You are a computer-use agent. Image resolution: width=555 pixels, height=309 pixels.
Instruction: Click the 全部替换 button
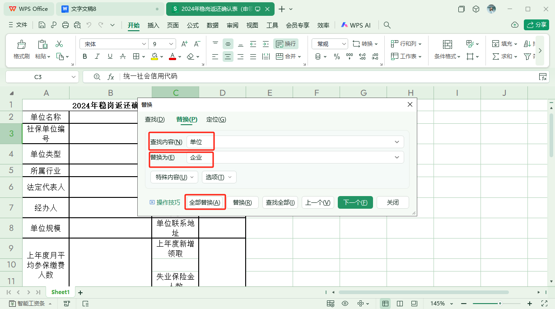[205, 202]
